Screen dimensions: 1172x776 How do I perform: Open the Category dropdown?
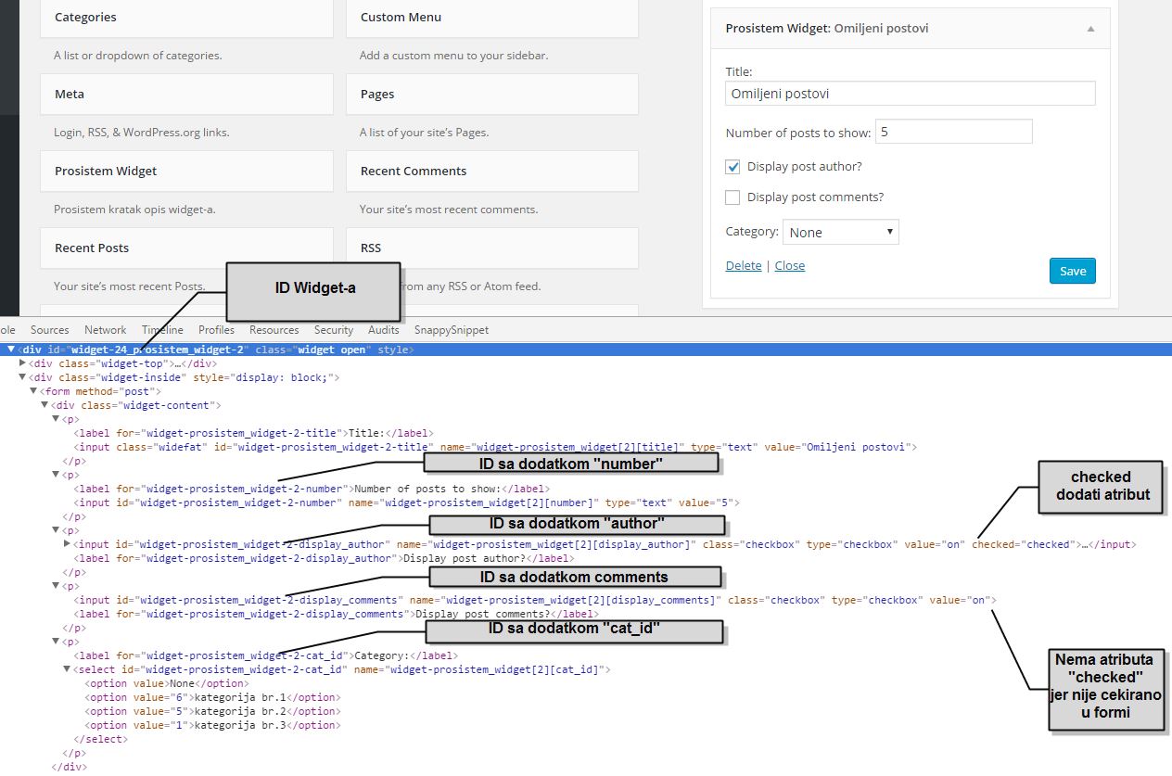(x=840, y=232)
